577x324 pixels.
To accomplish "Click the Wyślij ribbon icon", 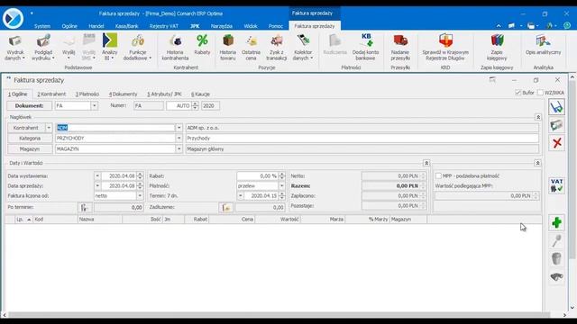I will tap(69, 48).
